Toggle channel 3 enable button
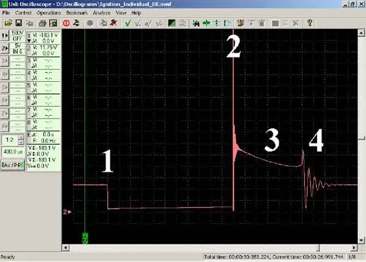Viewport: 366px width, 262px height. click(5, 61)
